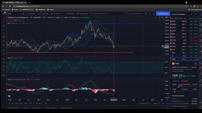Select the text annotation tool

[x=3, y=33]
